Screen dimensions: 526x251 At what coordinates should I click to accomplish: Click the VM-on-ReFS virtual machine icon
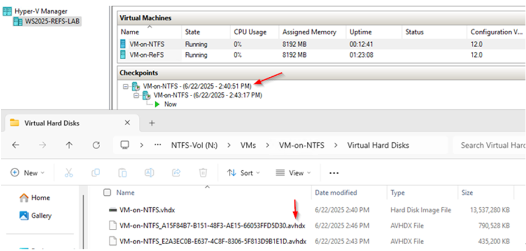pyautogui.click(x=124, y=55)
